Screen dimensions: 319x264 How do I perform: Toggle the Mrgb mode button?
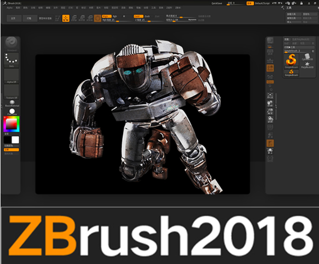(x=107, y=16)
